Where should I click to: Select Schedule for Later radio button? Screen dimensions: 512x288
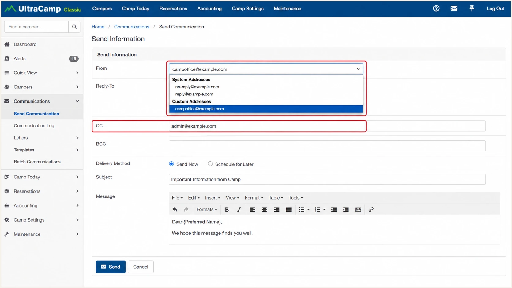pyautogui.click(x=210, y=164)
